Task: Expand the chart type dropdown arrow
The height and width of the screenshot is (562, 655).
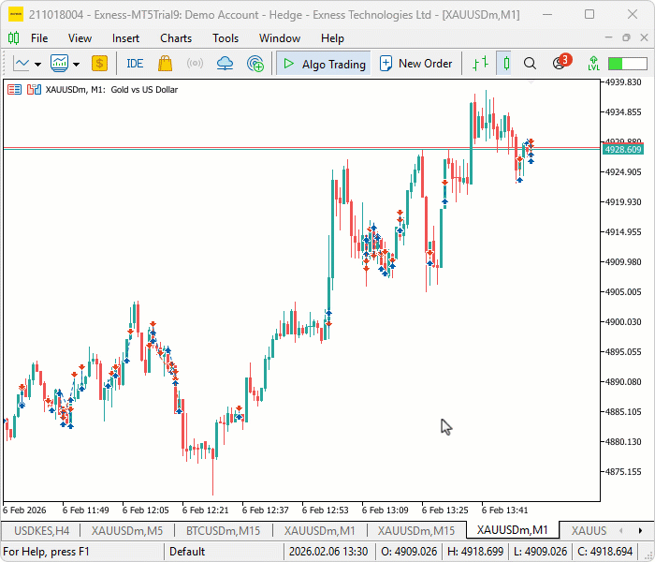Action: coord(38,65)
